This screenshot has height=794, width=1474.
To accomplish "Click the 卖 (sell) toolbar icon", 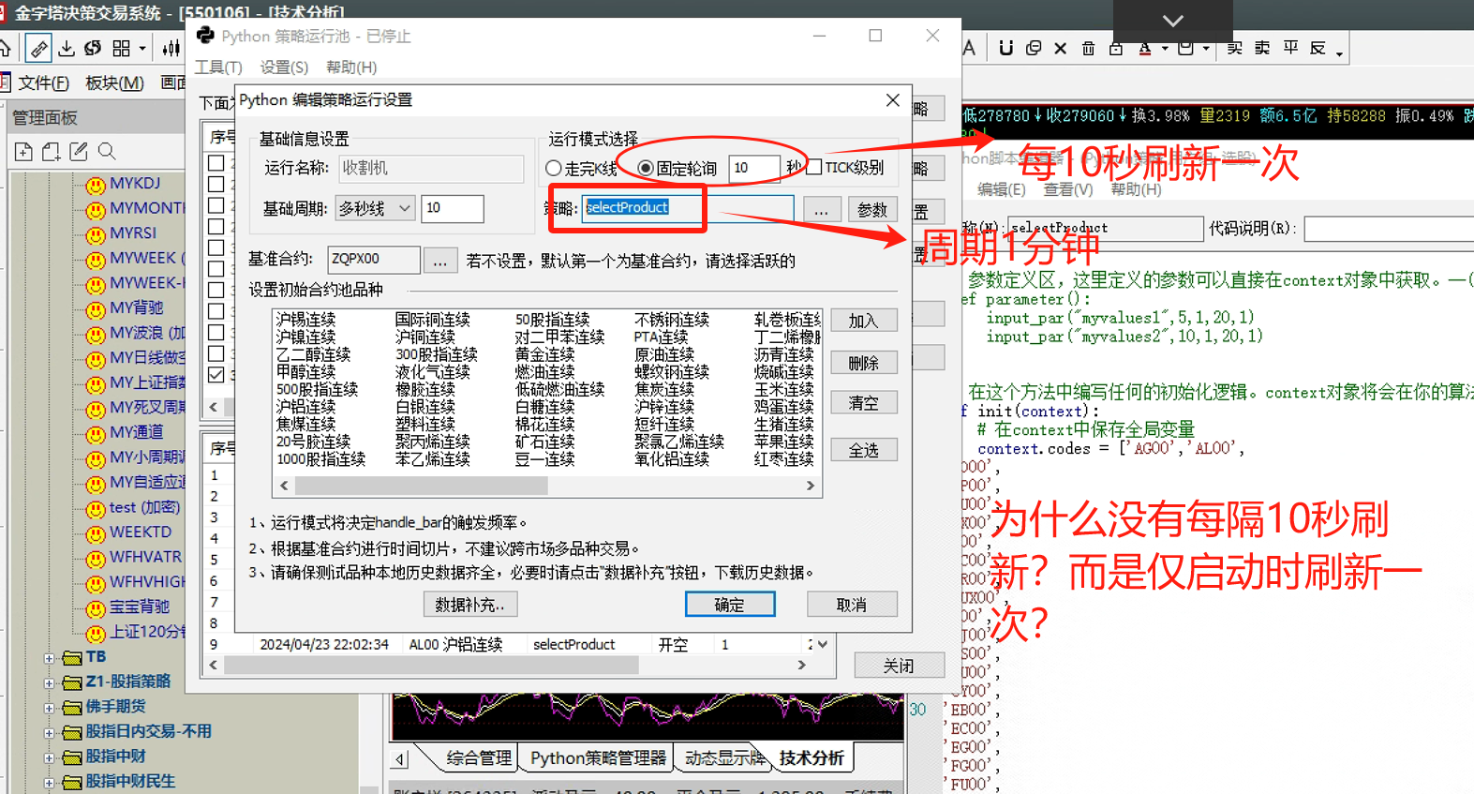I will pos(1262,48).
